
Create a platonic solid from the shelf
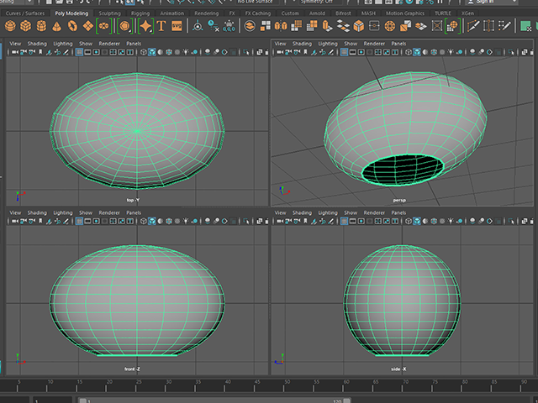(125, 26)
